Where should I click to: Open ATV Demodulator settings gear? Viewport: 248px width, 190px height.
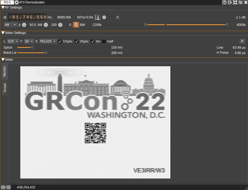(17, 2)
